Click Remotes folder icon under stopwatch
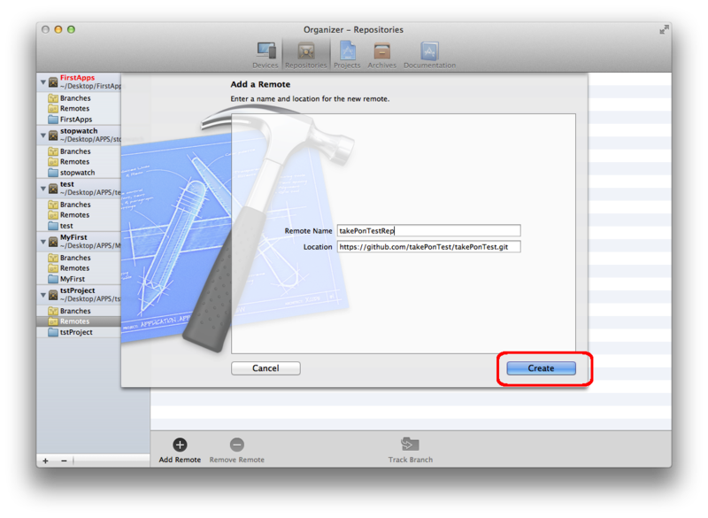The width and height of the screenshot is (708, 518). click(53, 162)
